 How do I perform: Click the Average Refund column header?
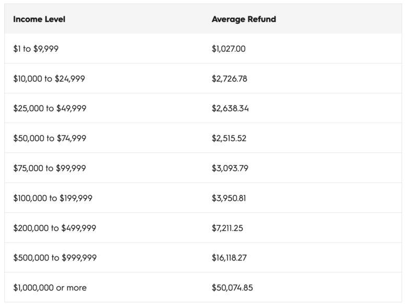(244, 19)
